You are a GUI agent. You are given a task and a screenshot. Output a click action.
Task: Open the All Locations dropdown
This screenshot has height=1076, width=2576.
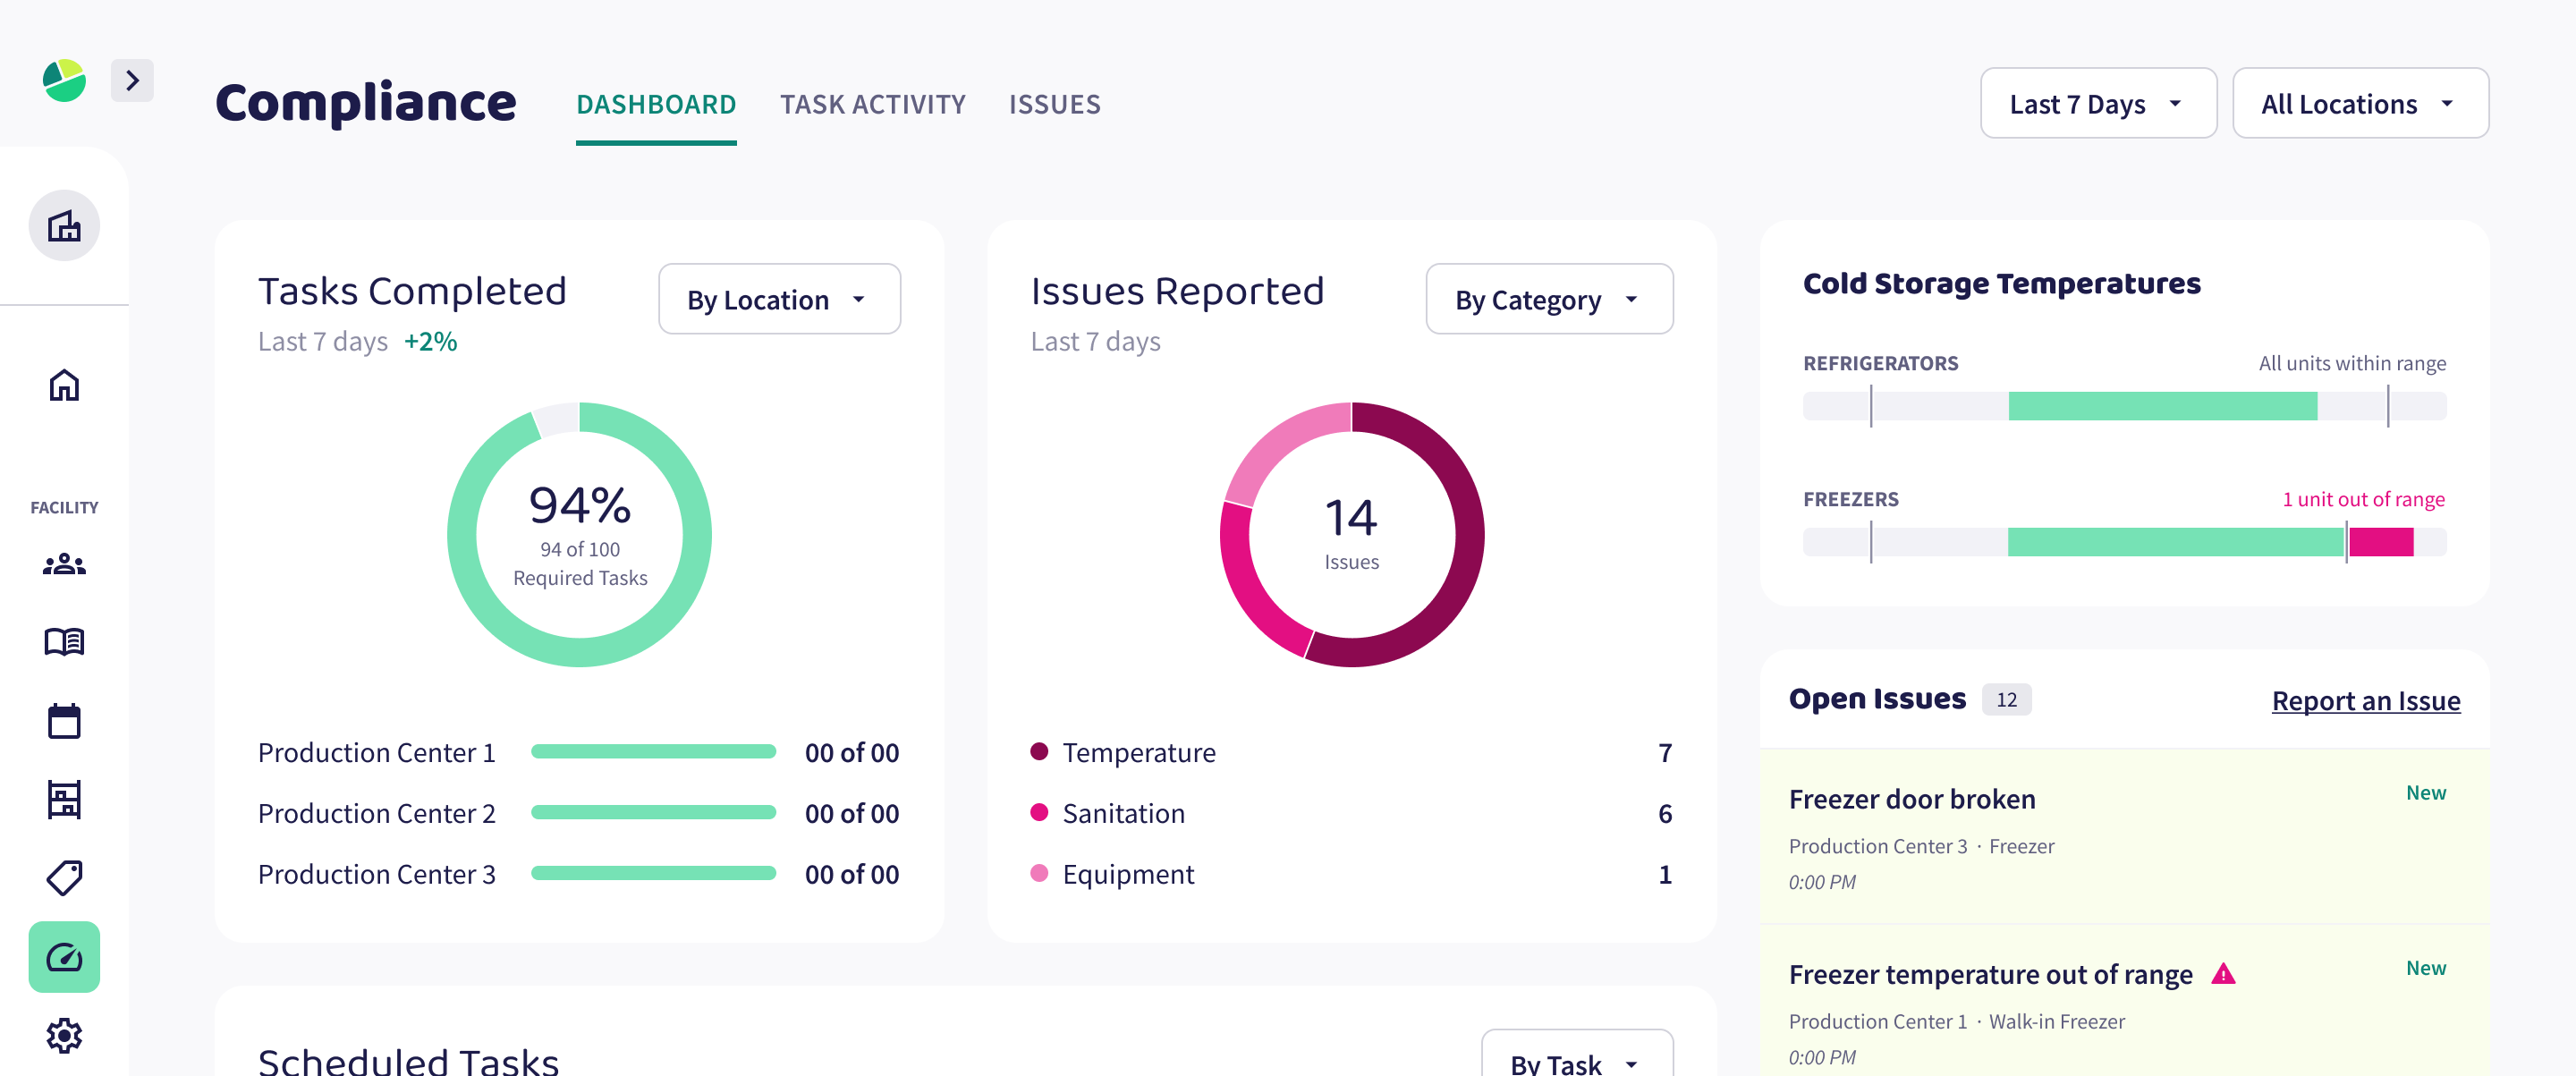(x=2360, y=103)
